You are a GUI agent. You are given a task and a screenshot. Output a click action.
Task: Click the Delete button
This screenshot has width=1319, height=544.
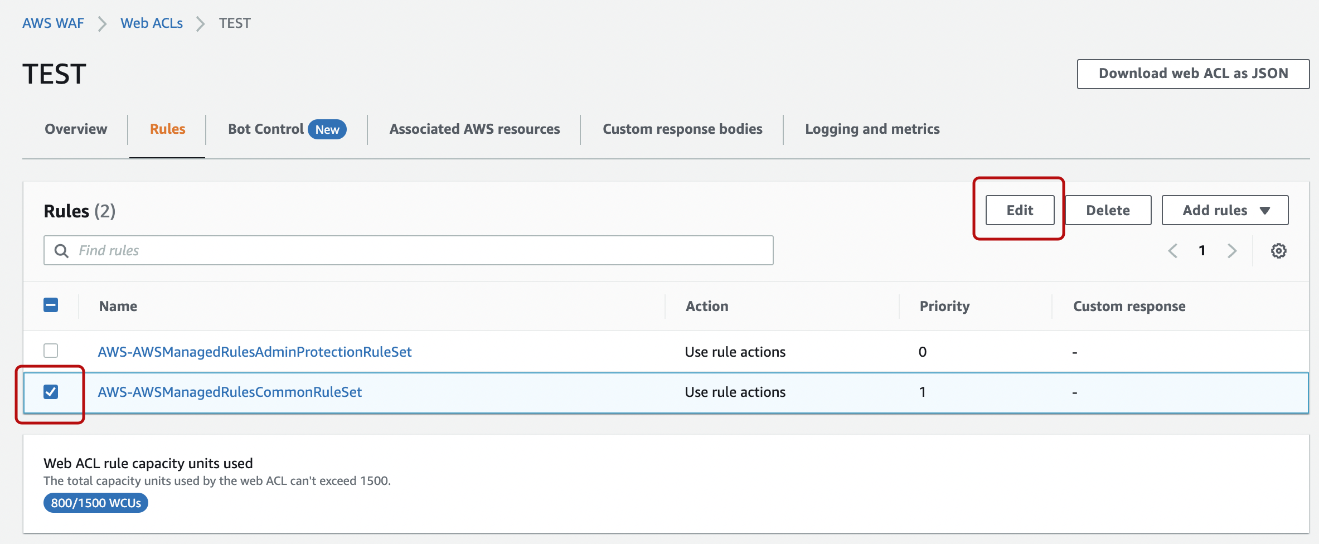tap(1108, 210)
